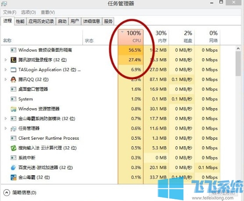244x201 pixels.
Task: Select the Windows 音频设备图形隔离 process icon
Action: pos(13,50)
